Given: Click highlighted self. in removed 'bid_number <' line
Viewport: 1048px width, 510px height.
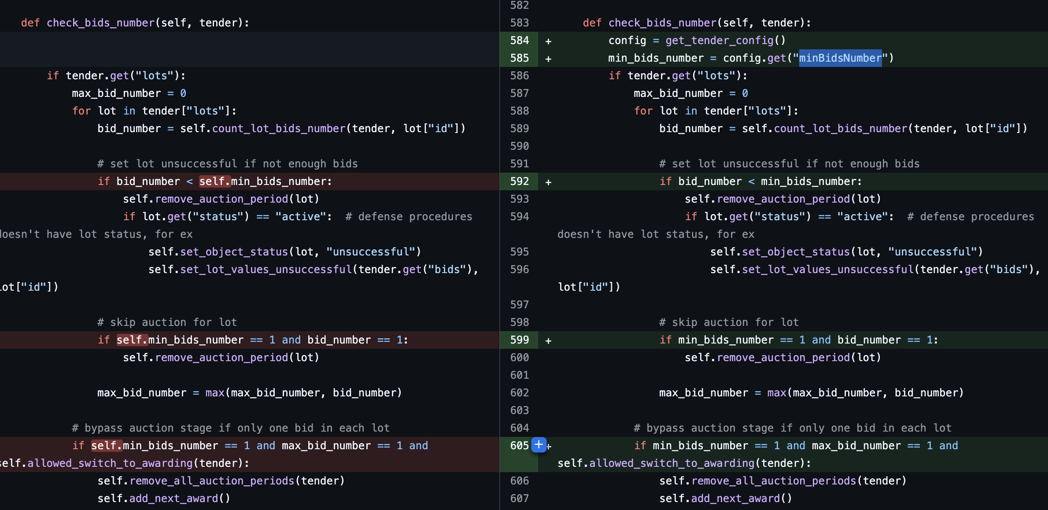Looking at the screenshot, I should click(215, 181).
